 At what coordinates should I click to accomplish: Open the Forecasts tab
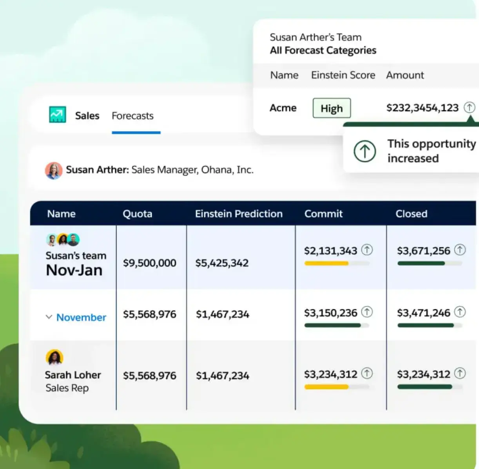(132, 116)
